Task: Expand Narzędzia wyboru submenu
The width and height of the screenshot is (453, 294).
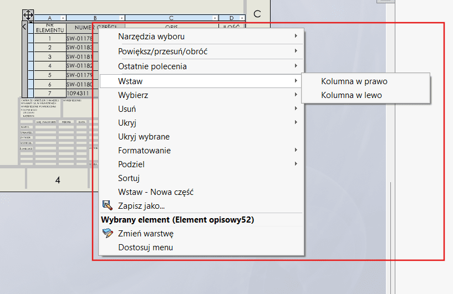Action: 152,37
